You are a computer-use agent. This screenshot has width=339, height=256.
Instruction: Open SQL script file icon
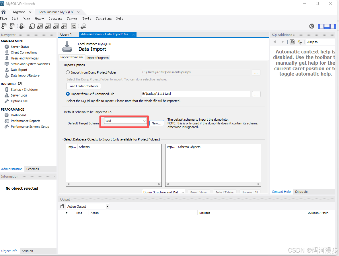[x=12, y=26]
